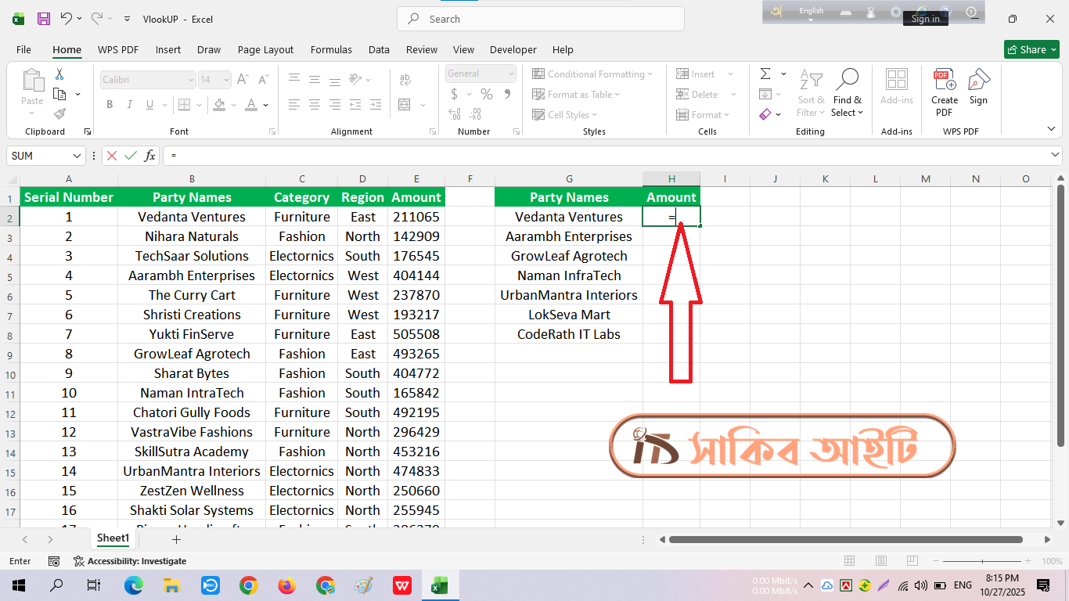Click the green Share button
Viewport: 1069px width, 601px height.
(1031, 49)
